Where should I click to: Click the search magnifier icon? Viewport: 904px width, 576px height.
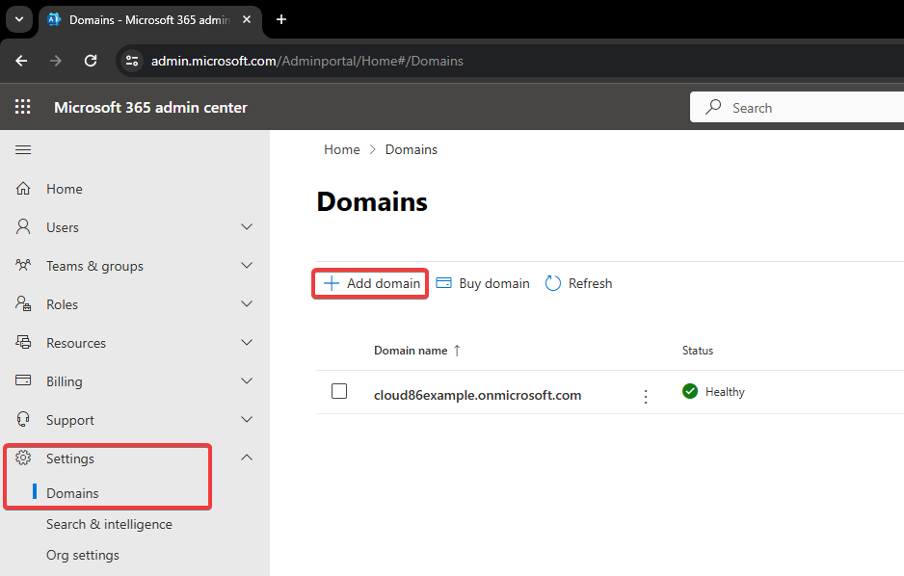(x=713, y=107)
